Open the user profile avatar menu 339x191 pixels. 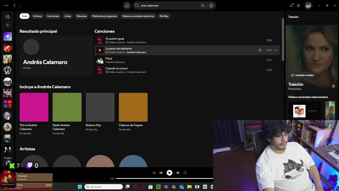tap(308, 5)
